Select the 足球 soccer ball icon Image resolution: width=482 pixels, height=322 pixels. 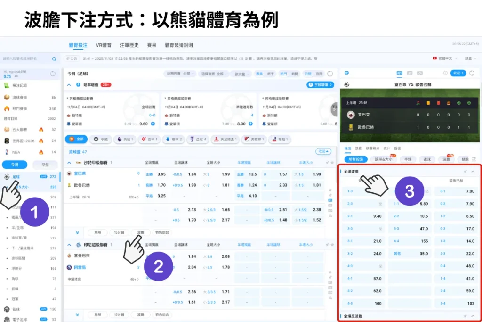(7, 177)
